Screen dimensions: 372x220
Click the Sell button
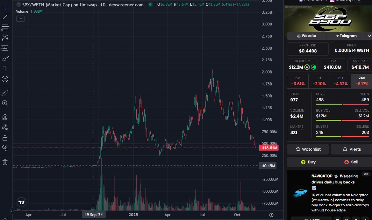[x=351, y=162]
